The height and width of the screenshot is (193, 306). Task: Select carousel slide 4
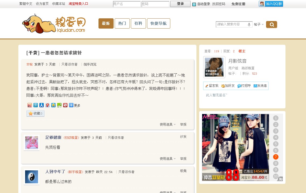(x=276, y=137)
